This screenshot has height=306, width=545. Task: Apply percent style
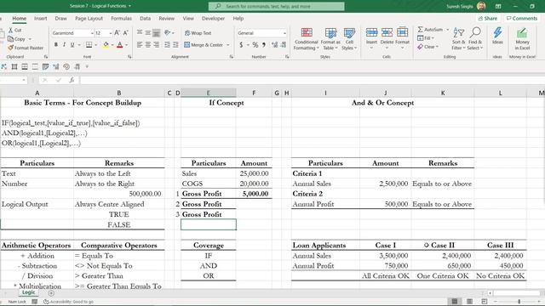click(255, 45)
